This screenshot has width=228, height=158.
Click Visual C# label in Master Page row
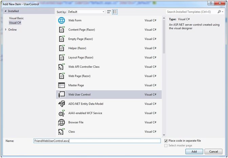pyautogui.click(x=150, y=85)
